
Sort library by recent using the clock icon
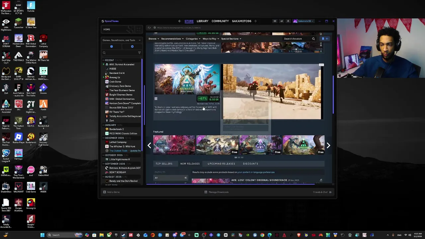click(112, 46)
